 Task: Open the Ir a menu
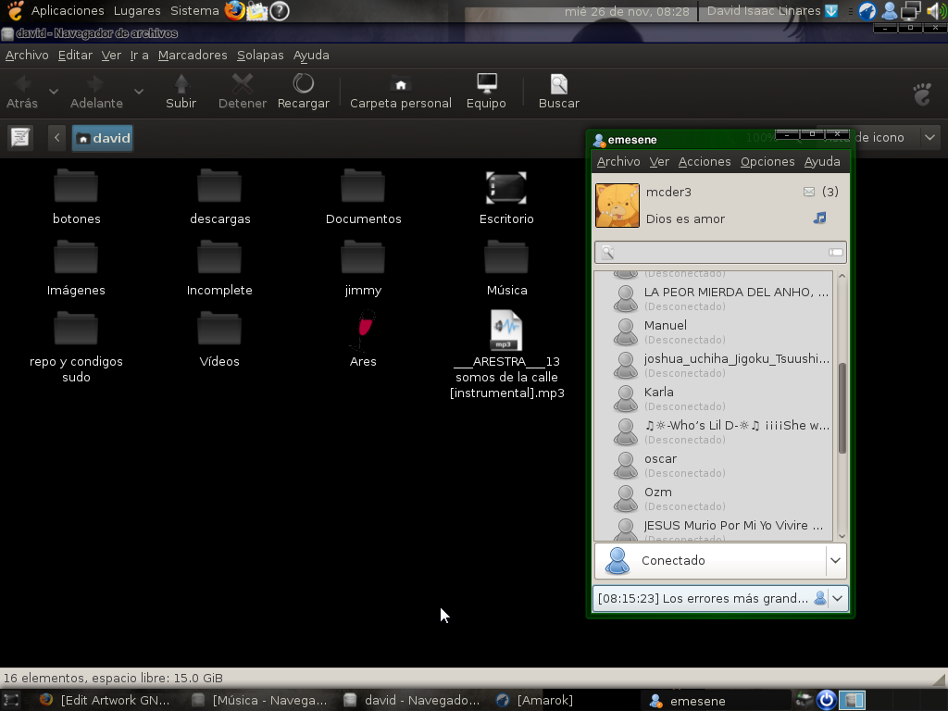140,55
